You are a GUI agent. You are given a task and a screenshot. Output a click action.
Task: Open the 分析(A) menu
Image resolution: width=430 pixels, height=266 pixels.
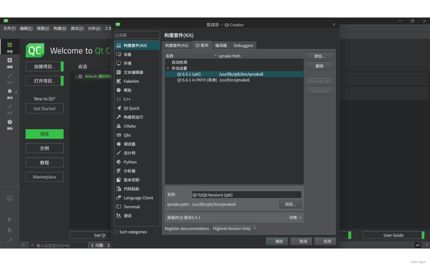click(94, 28)
